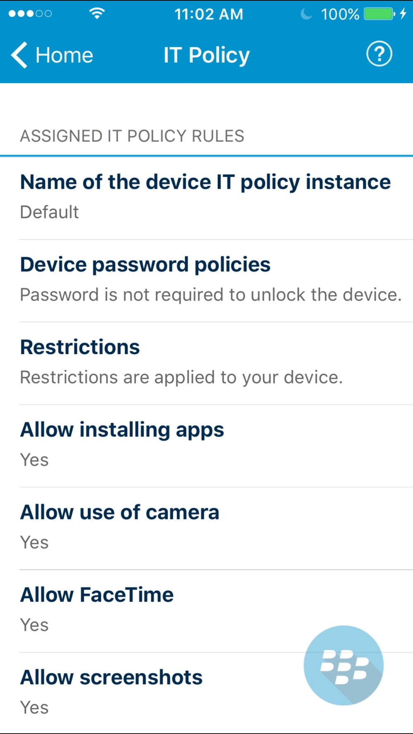The height and width of the screenshot is (734, 413).
Task: Tap Allow FaceTime rule
Action: pos(97,610)
